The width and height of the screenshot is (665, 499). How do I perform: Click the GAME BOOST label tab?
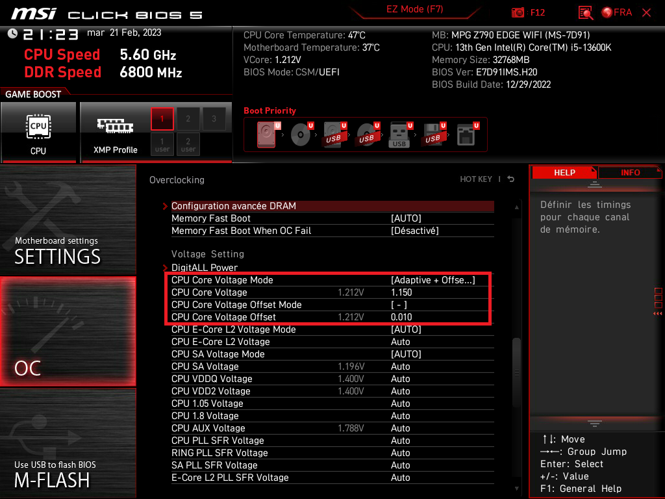[x=33, y=94]
